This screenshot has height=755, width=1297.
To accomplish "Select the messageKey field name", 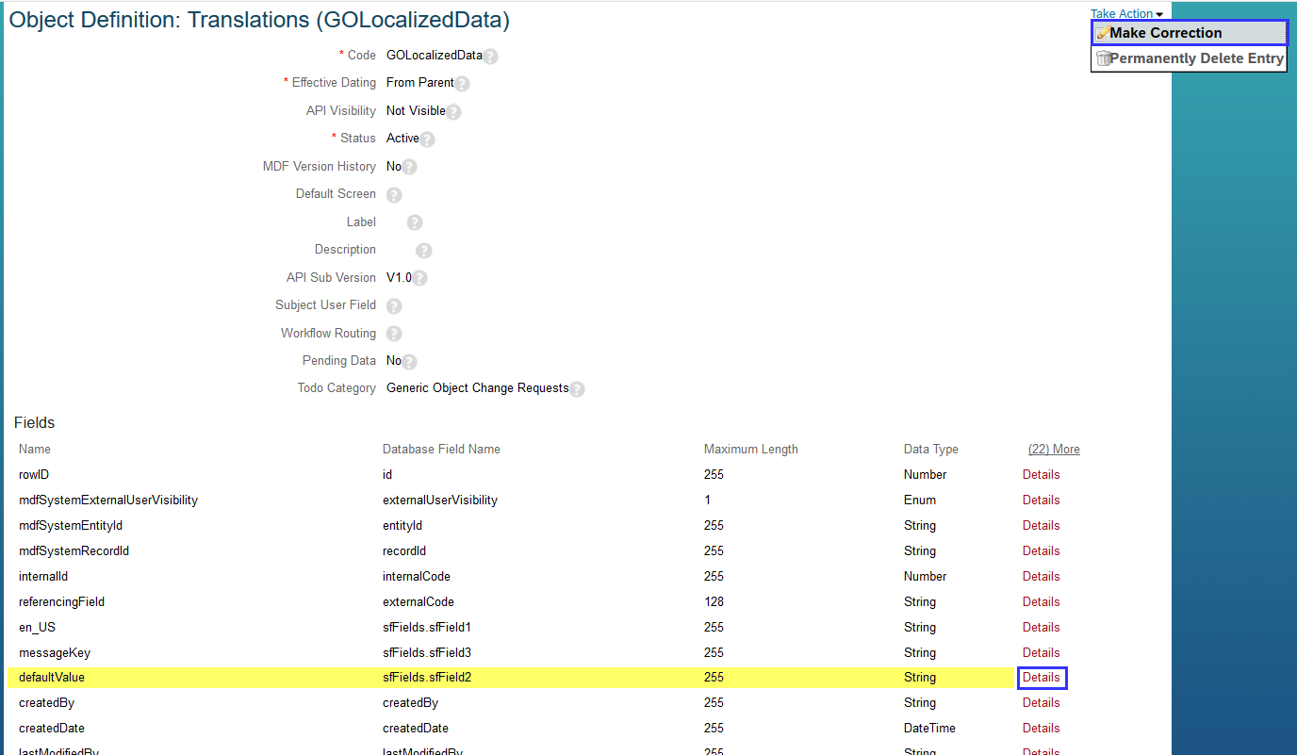I will (x=55, y=653).
